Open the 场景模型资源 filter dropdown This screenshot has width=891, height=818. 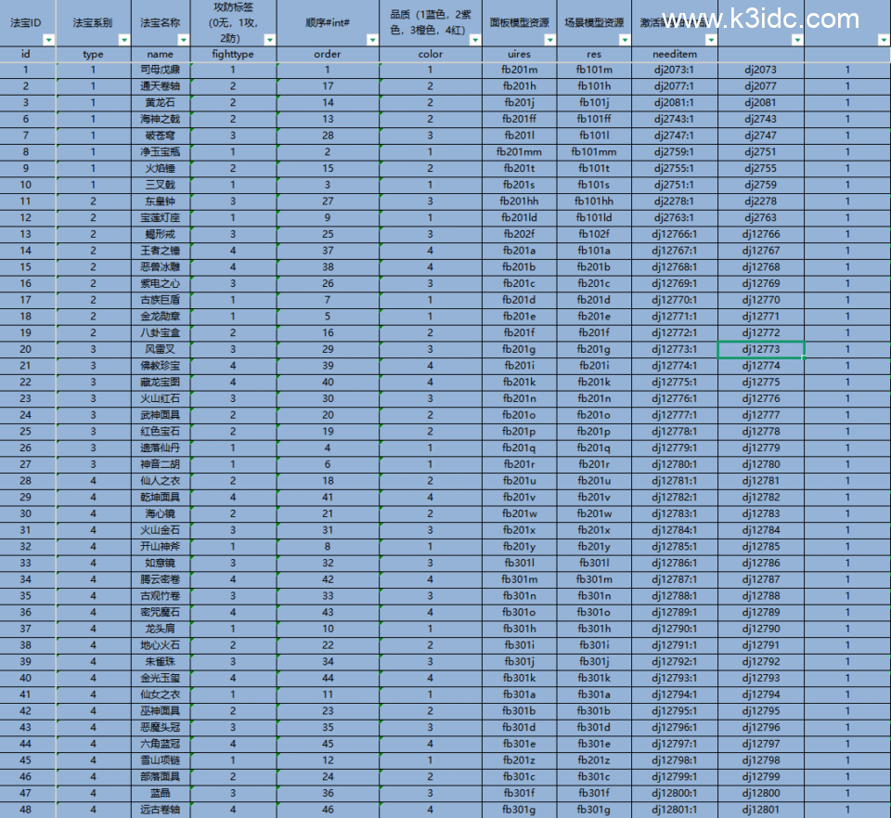pyautogui.click(x=625, y=40)
